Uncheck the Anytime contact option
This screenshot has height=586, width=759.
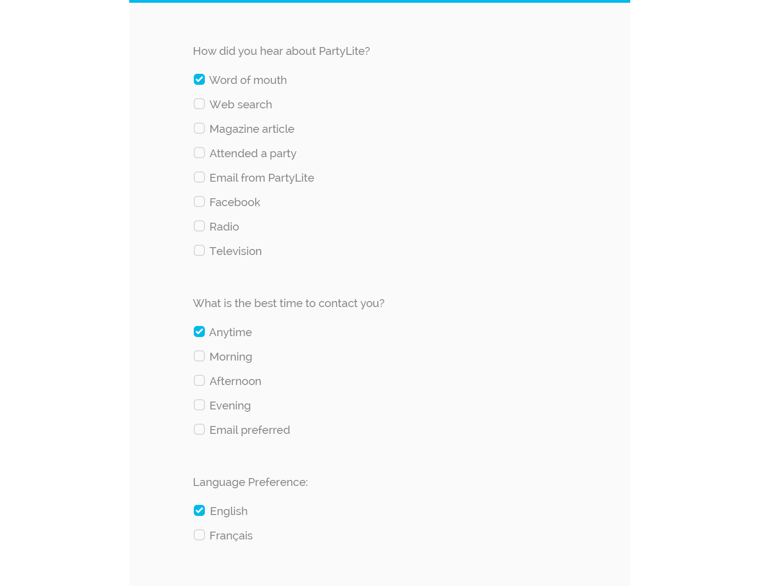[x=199, y=332]
